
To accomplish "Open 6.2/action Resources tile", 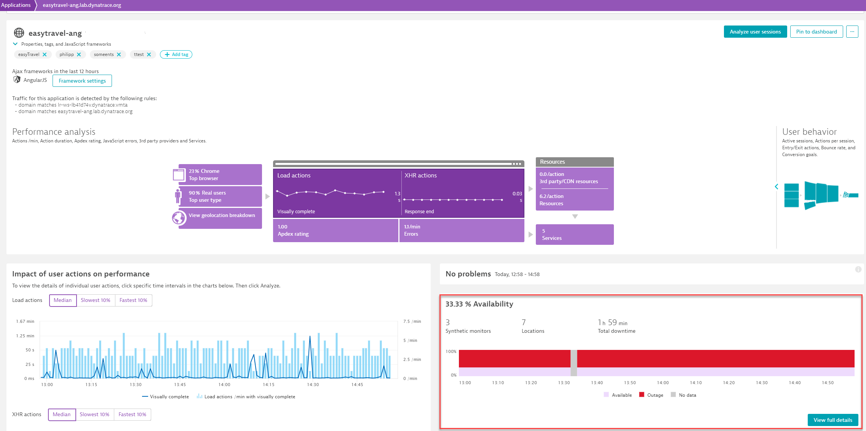I will (x=574, y=200).
